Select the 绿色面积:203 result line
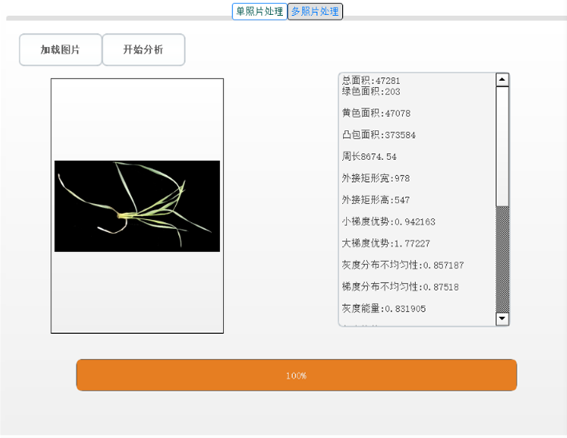 pos(371,91)
